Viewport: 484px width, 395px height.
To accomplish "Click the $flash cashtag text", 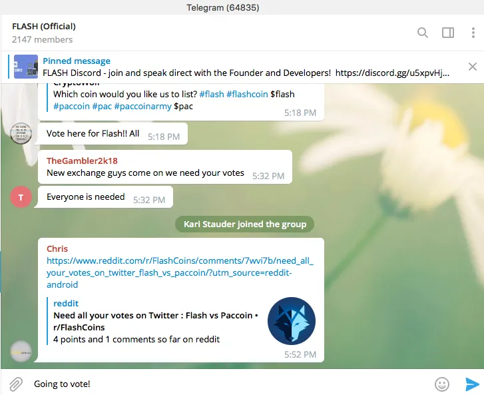I will 282,94.
